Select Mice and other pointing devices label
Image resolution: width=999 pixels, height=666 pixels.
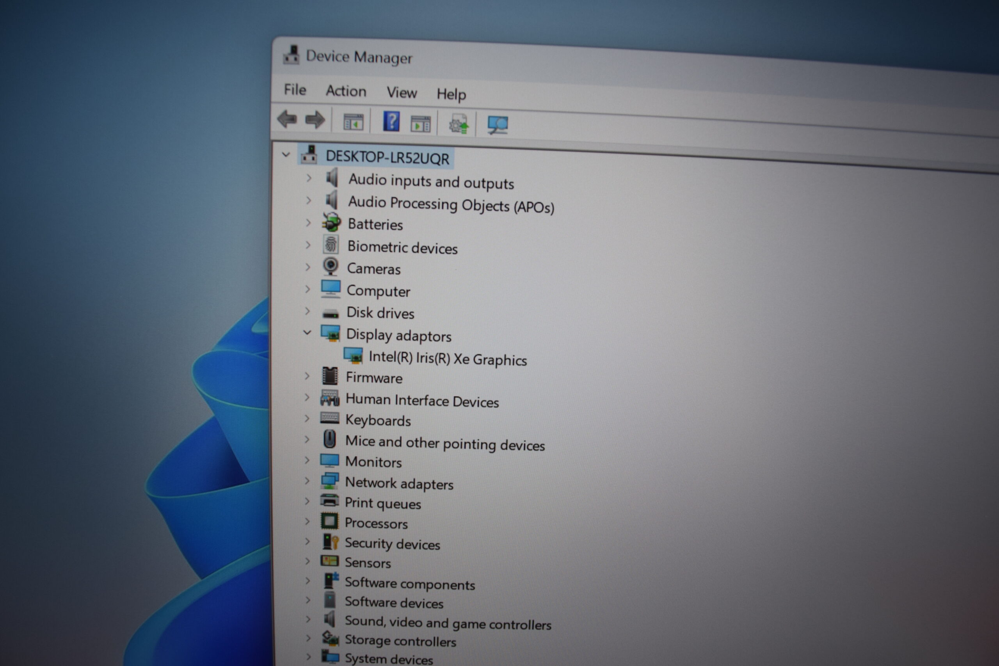(445, 443)
